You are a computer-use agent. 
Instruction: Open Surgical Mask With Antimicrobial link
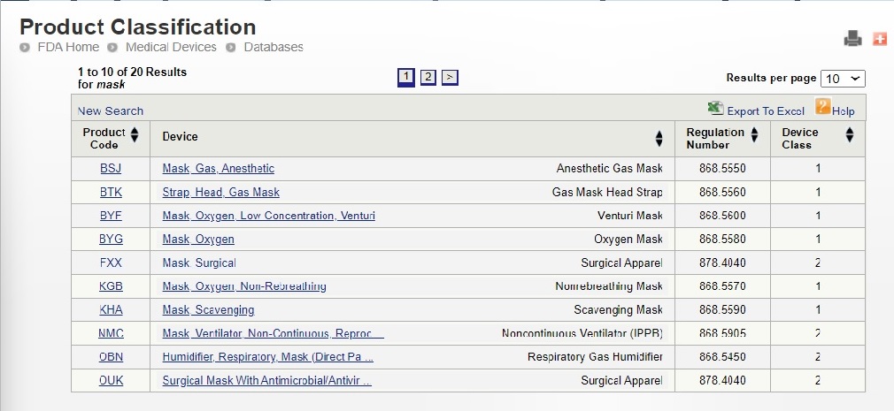click(x=266, y=380)
